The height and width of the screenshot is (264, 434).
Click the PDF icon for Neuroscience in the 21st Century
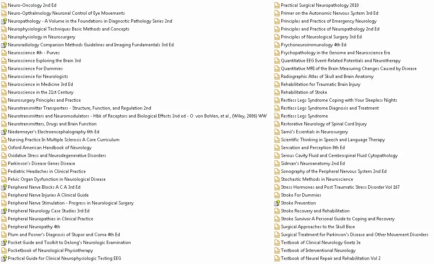pos(4,92)
